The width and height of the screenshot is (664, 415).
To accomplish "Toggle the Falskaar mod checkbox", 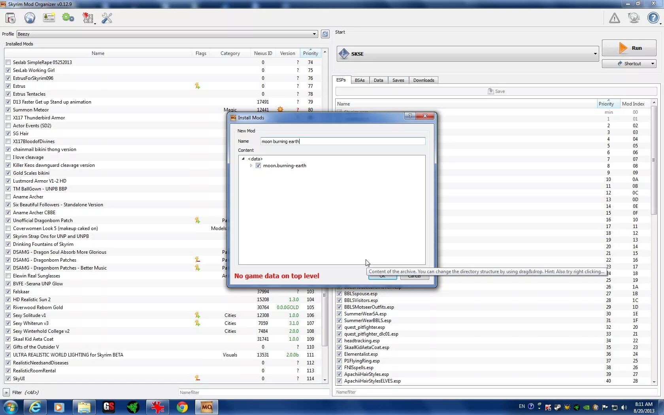I will (8, 292).
